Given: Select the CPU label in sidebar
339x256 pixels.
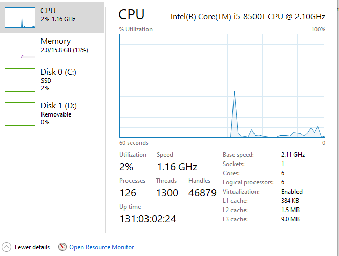Looking at the screenshot, I should 48,10.
